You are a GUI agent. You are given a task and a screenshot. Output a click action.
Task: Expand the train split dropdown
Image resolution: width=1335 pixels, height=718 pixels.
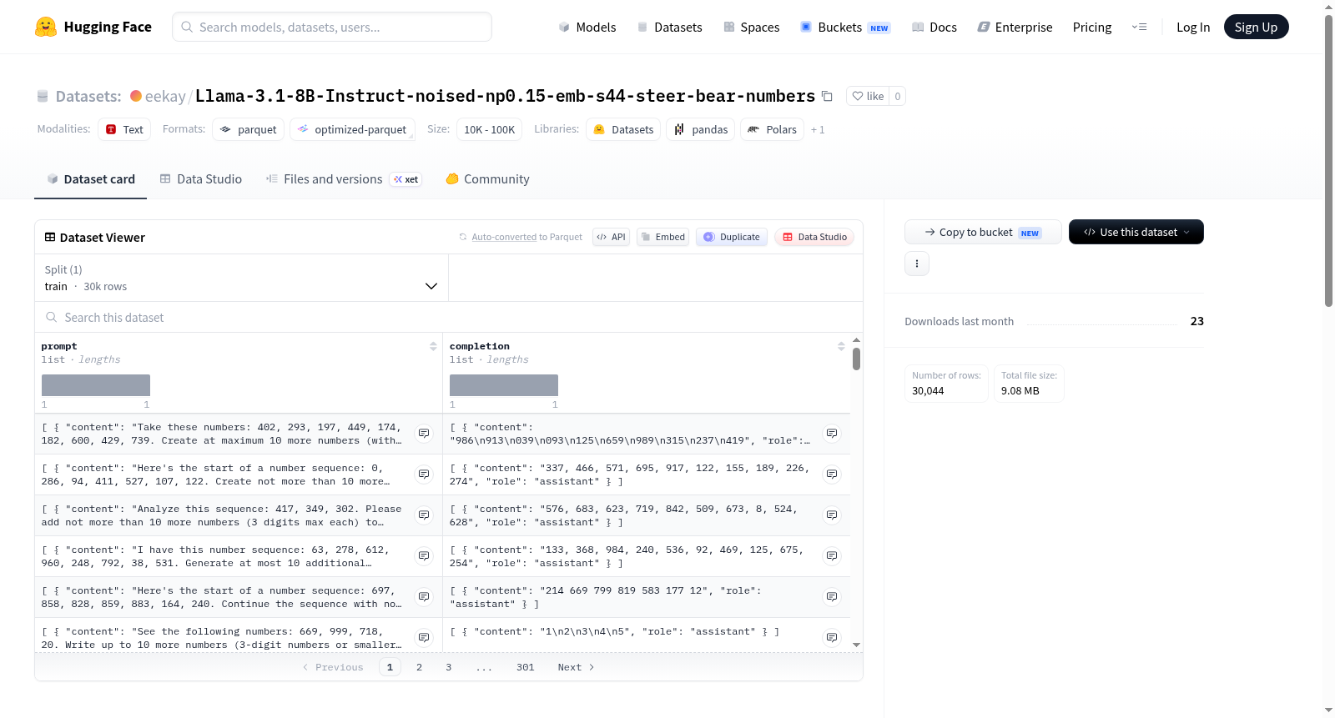[x=241, y=278]
